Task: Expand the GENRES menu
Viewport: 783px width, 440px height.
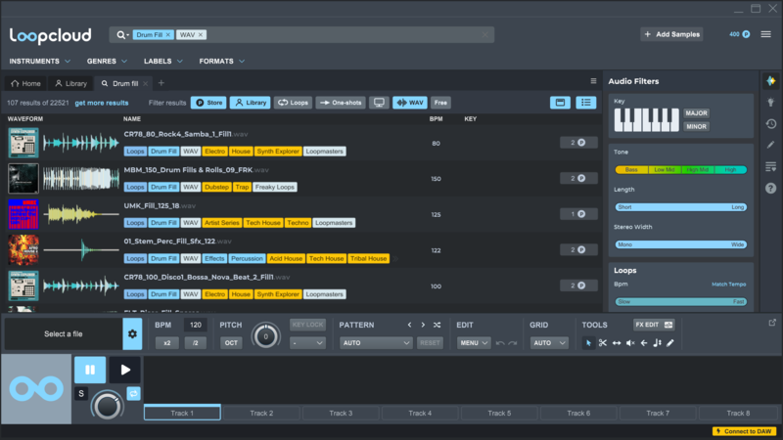Action: pyautogui.click(x=107, y=61)
